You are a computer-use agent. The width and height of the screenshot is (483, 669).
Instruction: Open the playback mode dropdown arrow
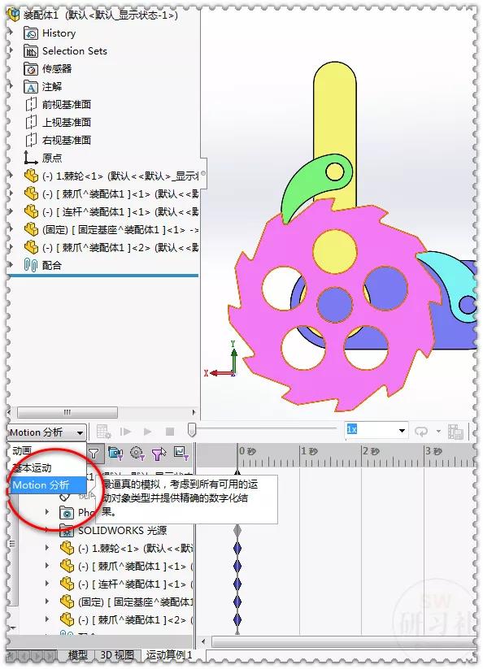pos(438,432)
